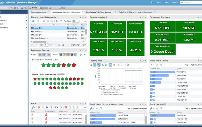Click the Page number input field
The image size is (202, 127).
(46, 45)
